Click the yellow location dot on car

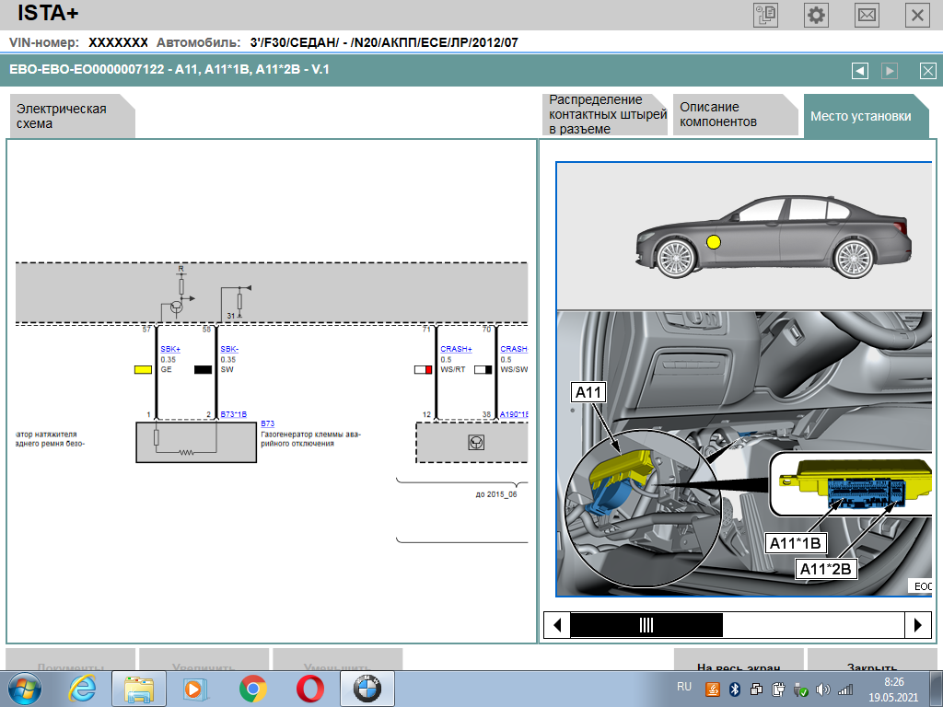(x=713, y=242)
